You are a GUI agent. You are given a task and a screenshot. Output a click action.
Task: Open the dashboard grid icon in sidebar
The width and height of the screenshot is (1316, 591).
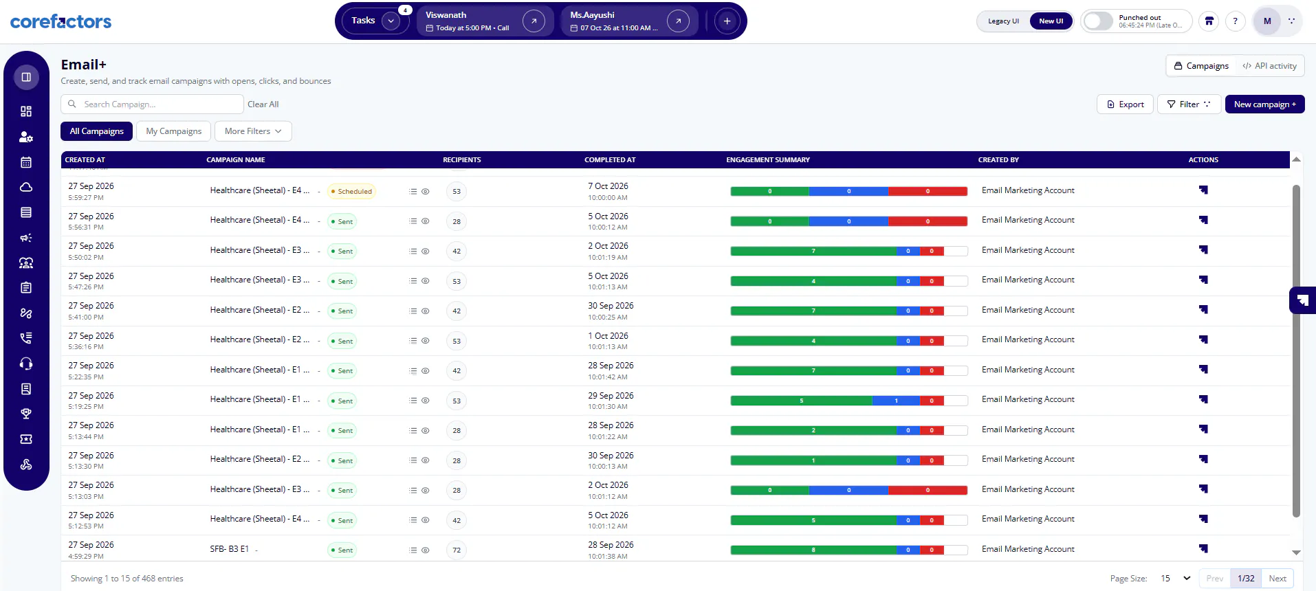26,111
